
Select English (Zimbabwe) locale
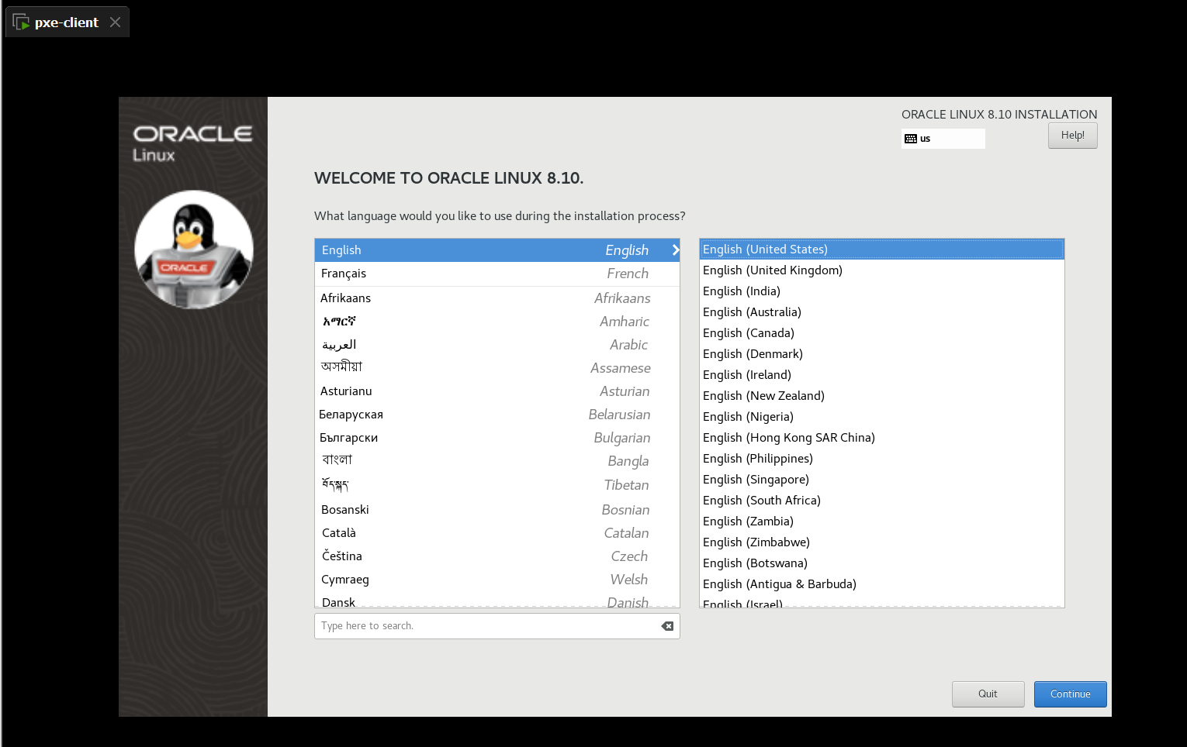tap(882, 542)
